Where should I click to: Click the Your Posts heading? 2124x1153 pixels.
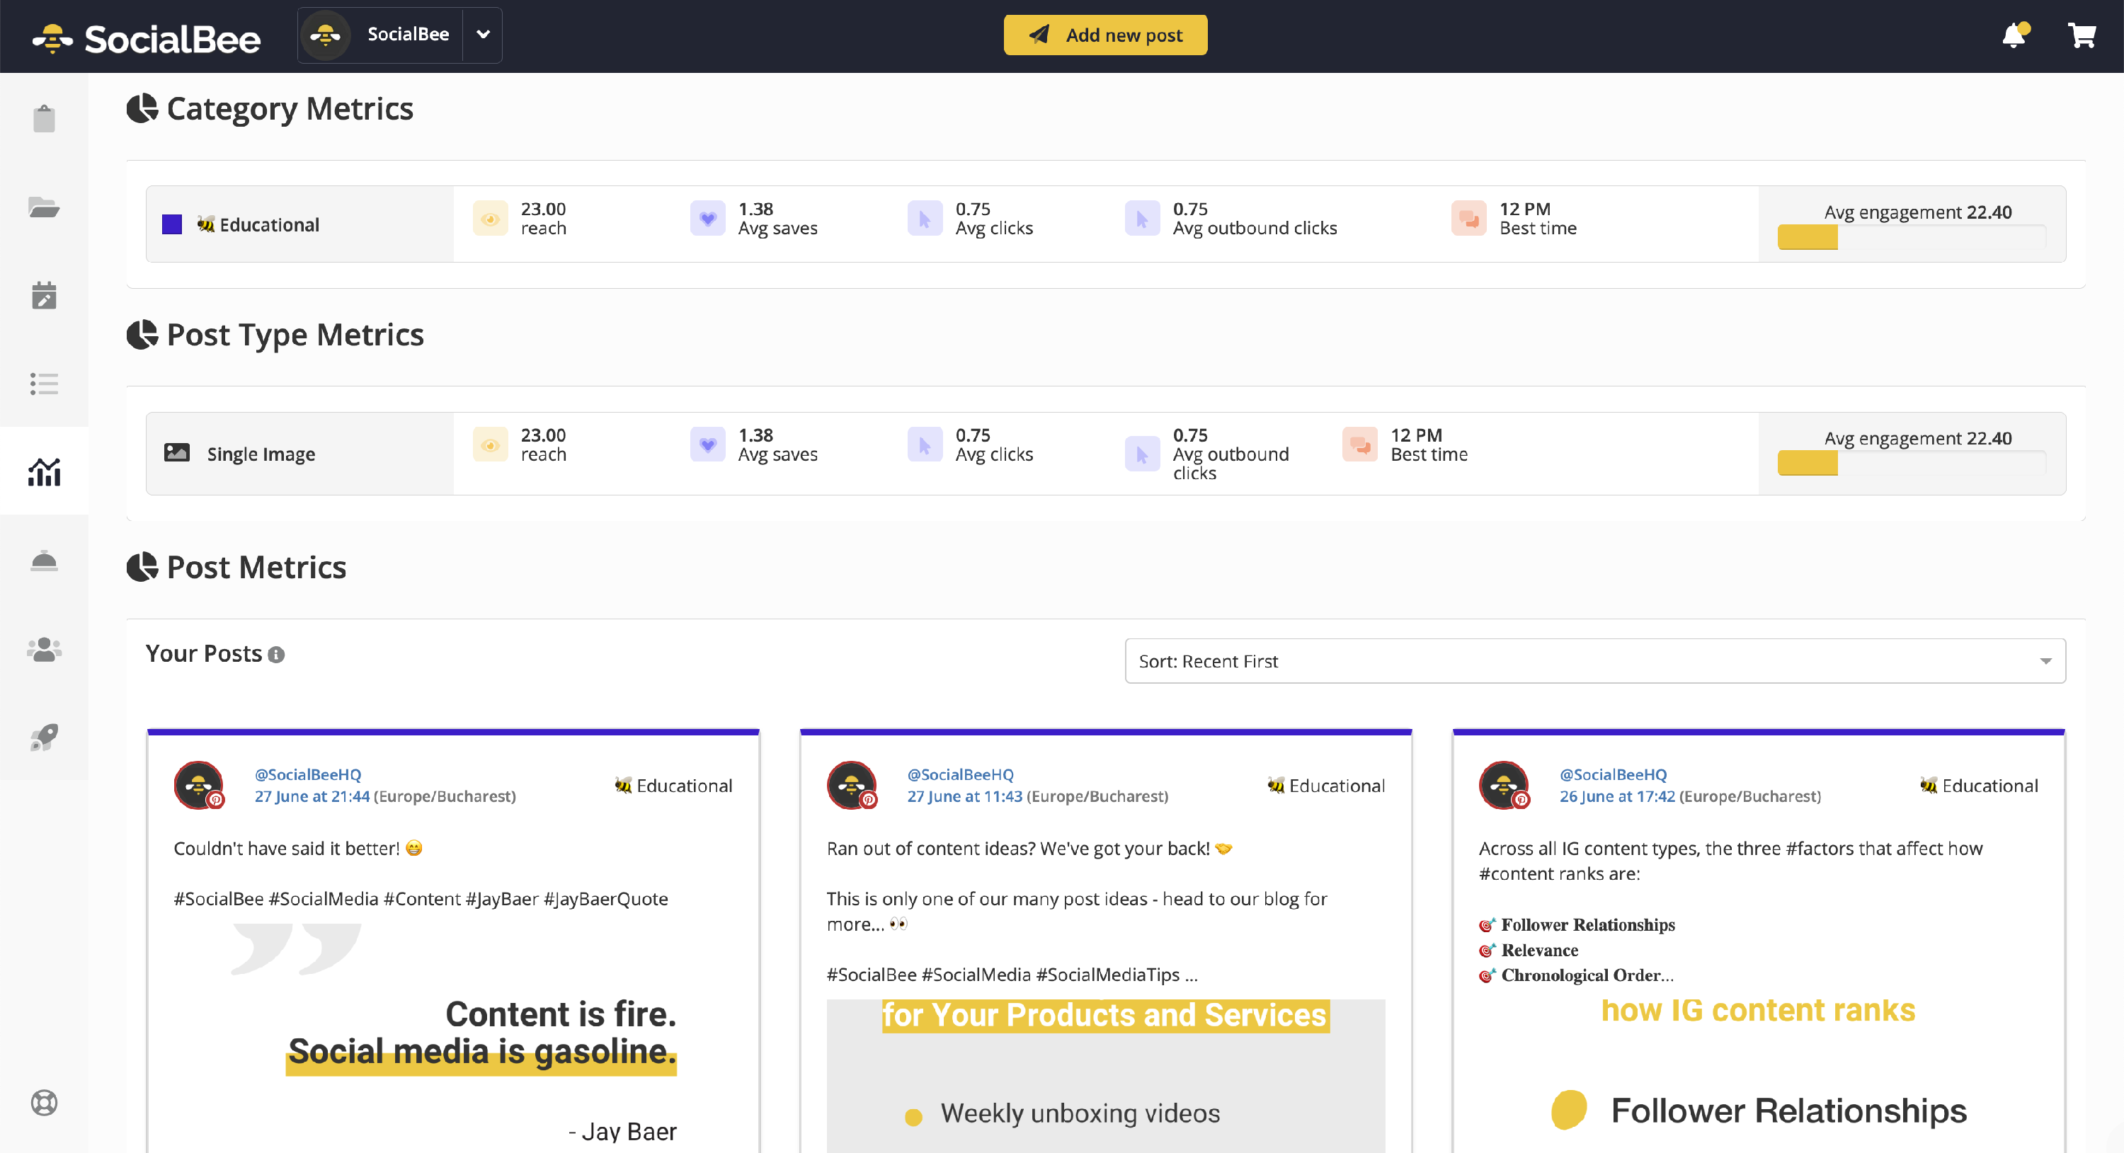pyautogui.click(x=204, y=653)
